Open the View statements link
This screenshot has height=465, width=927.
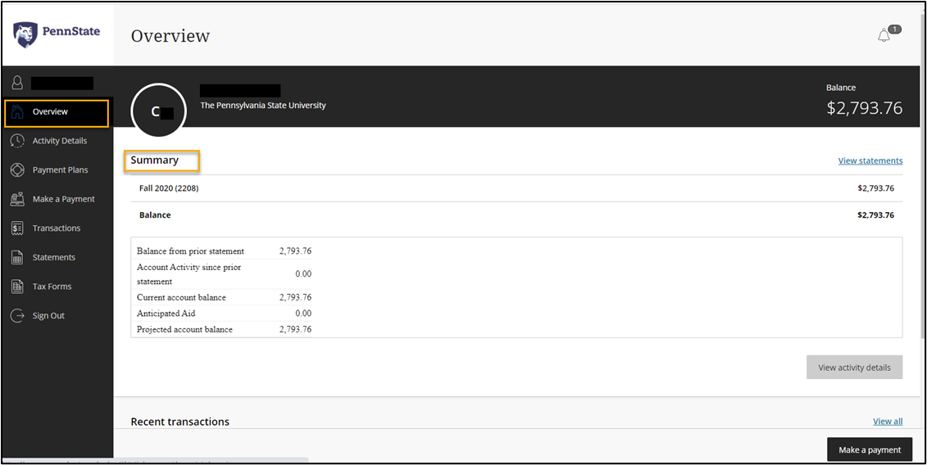870,161
